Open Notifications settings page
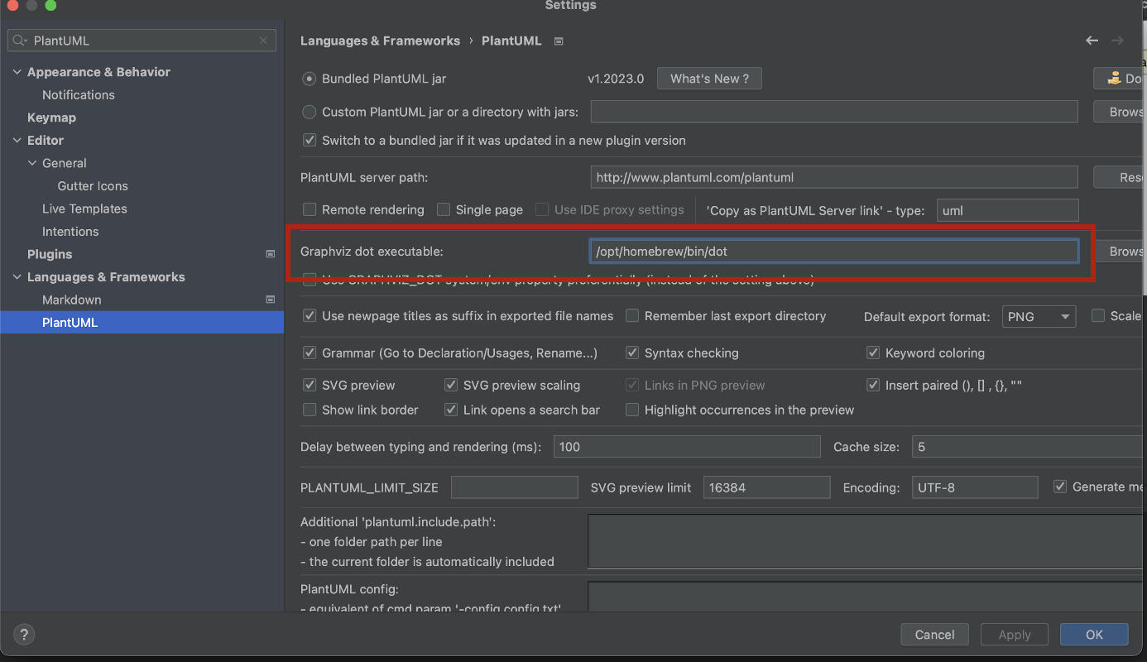The image size is (1147, 662). [x=79, y=95]
